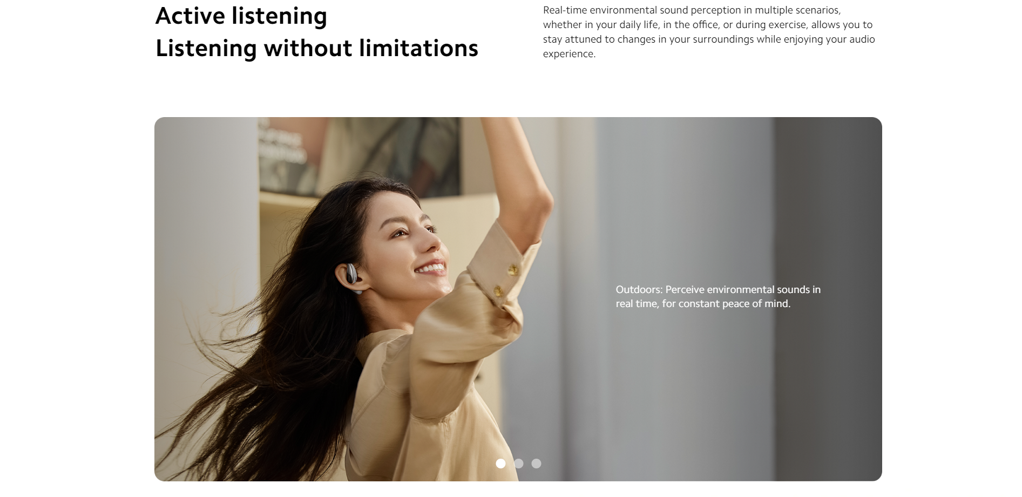Viewport: 1022px width, 497px height.
Task: Click 'whether in your daily life' text line
Action: pyautogui.click(x=708, y=25)
